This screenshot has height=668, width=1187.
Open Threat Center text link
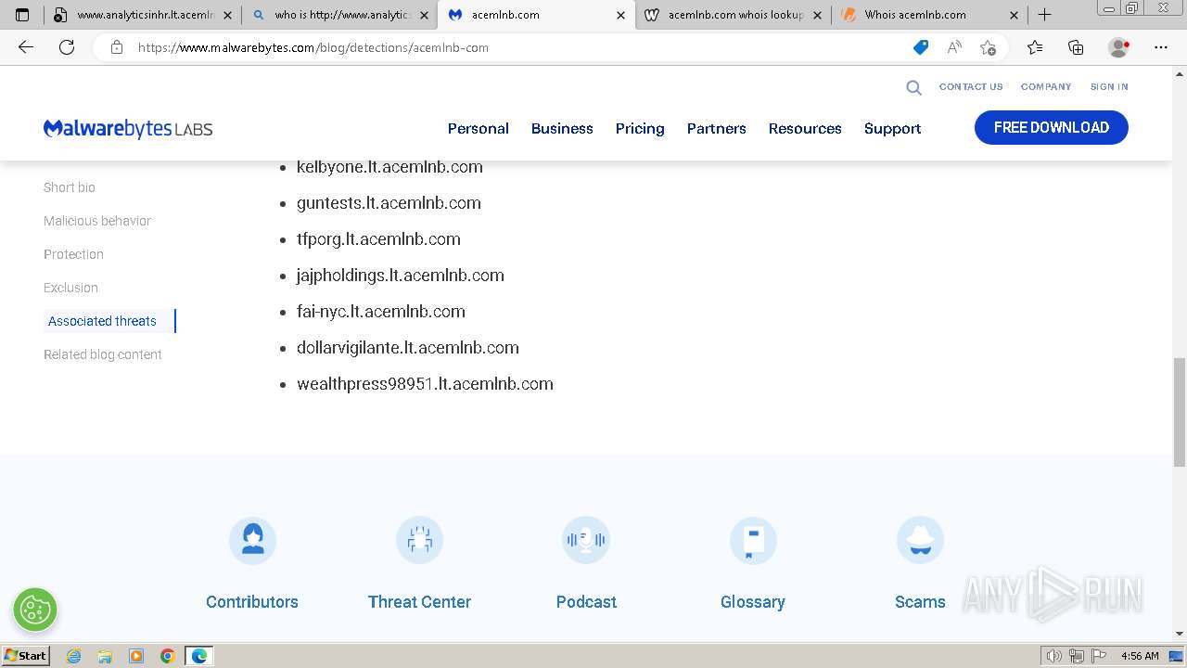[419, 601]
